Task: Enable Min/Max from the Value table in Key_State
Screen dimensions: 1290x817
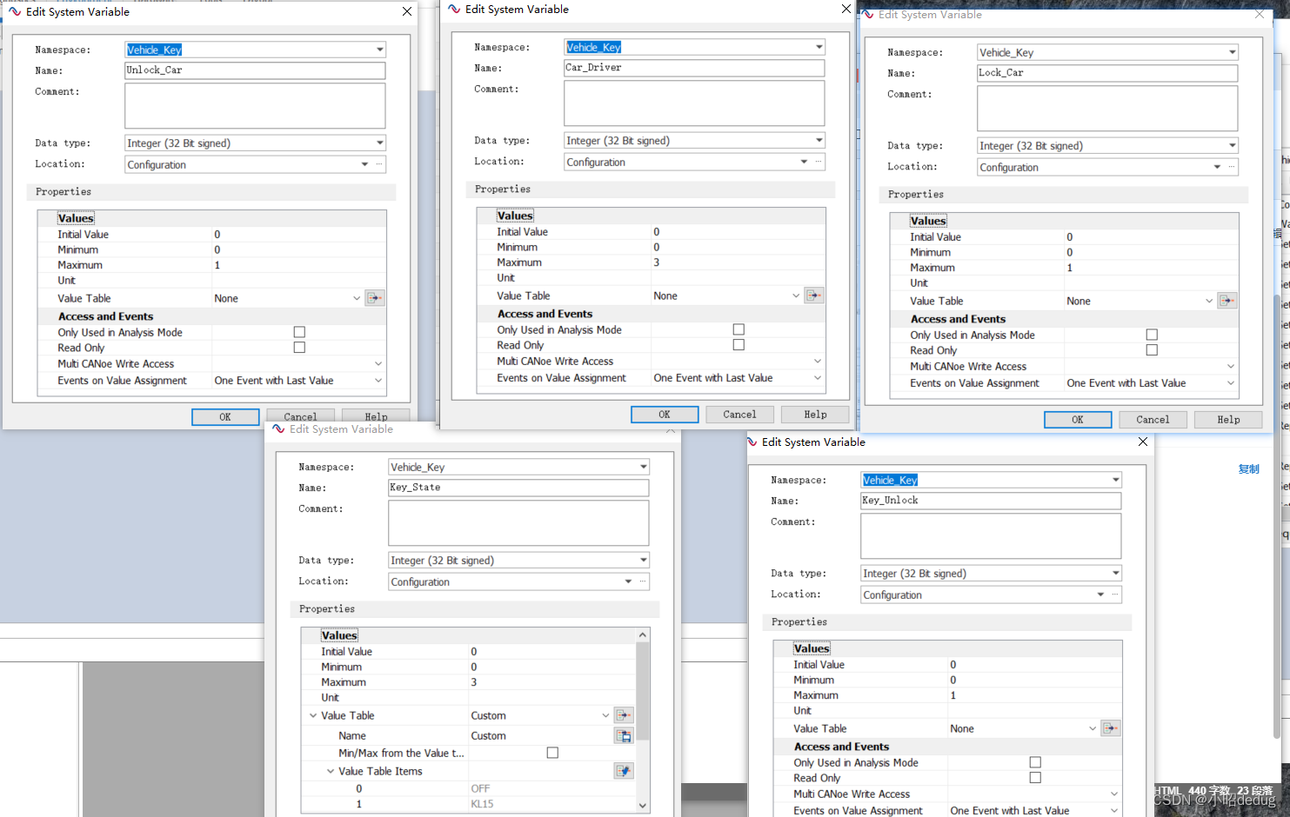Action: pos(552,753)
